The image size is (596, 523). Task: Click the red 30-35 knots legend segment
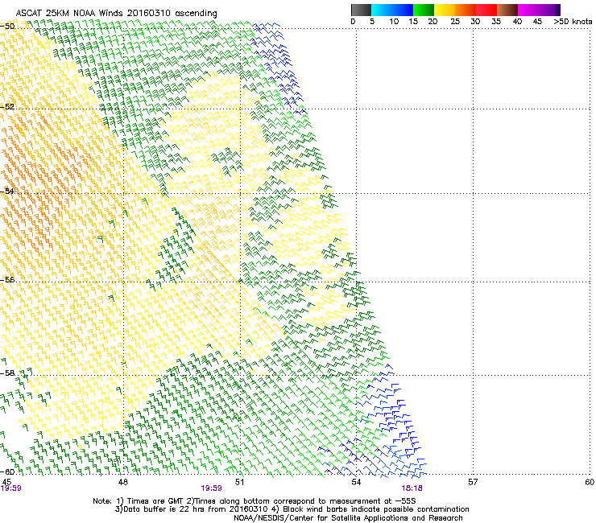(486, 10)
